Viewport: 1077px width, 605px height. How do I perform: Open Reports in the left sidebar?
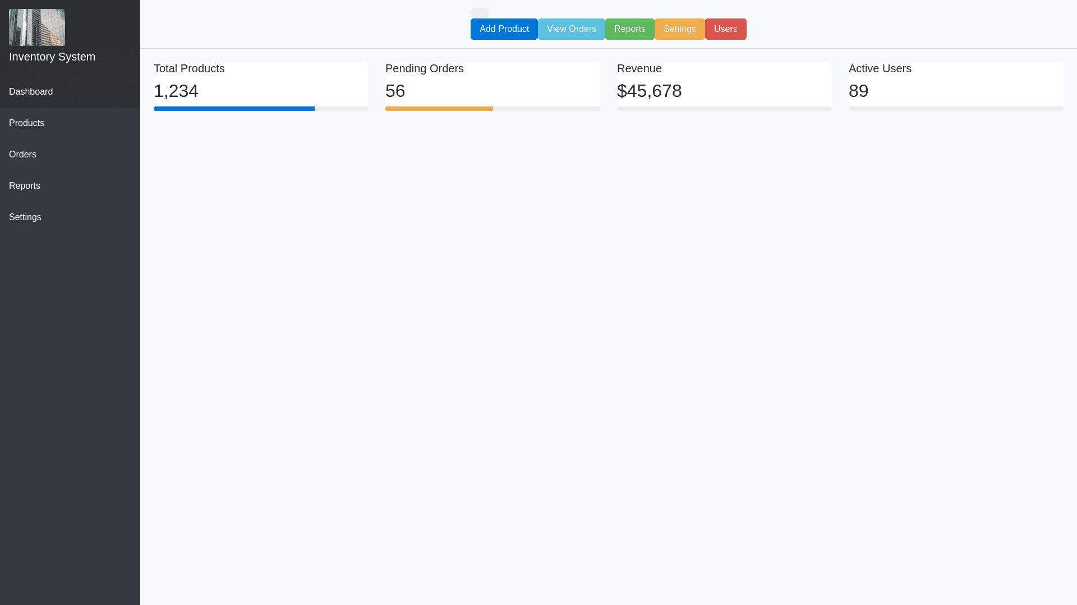(x=25, y=186)
